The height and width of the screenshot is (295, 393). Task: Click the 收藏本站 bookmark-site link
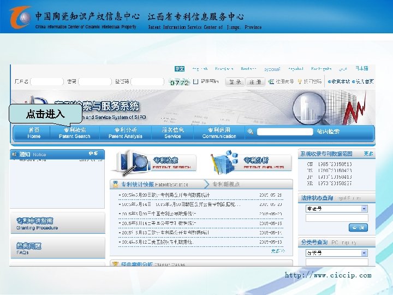pos(339,81)
